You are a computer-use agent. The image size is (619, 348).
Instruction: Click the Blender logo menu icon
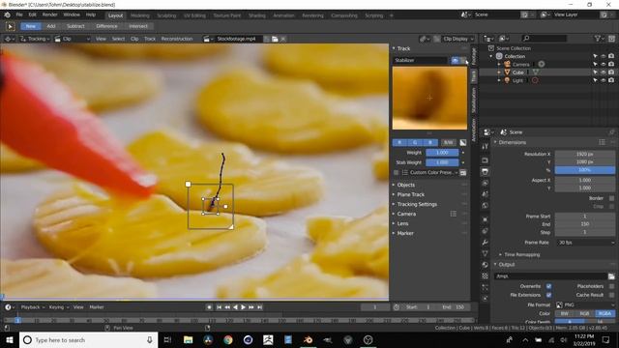tap(7, 14)
